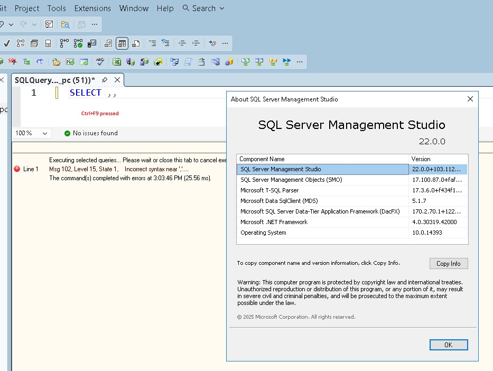Image resolution: width=493 pixels, height=371 pixels.
Task: Click the blue double curved arrows icon
Action: click(40, 62)
